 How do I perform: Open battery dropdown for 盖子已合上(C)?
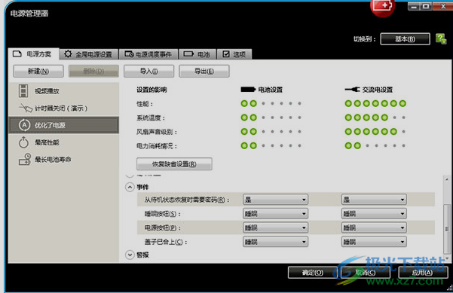[275, 242]
